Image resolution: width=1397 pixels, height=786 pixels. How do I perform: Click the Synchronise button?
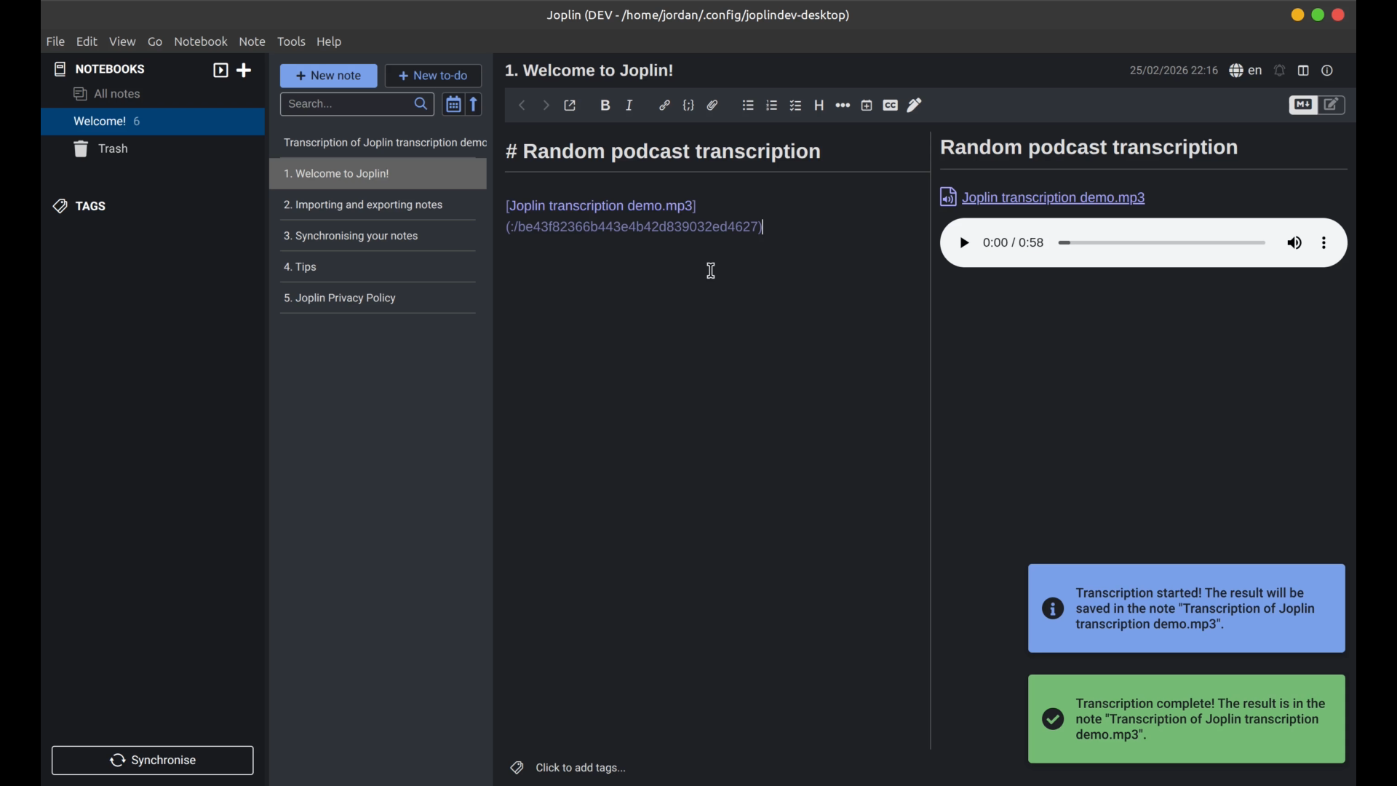click(152, 760)
